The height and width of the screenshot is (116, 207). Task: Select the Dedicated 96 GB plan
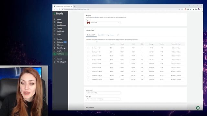click(88, 68)
